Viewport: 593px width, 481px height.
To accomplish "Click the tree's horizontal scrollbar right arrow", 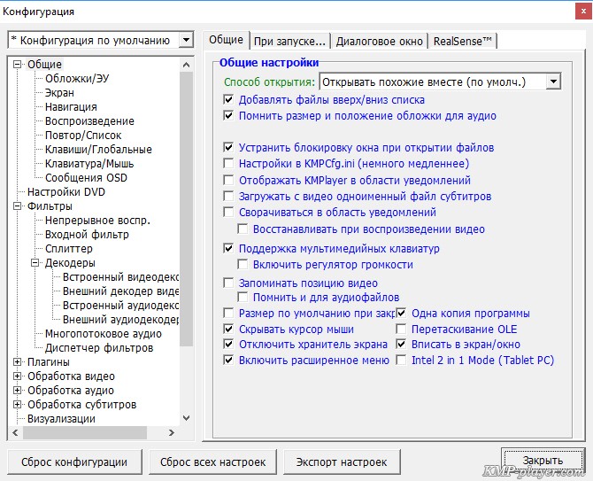I will 172,432.
